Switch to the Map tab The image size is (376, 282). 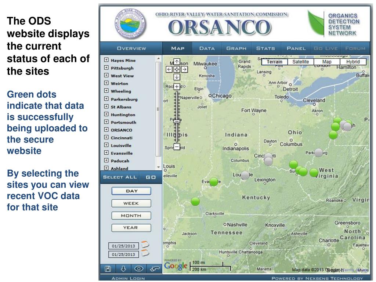coord(178,48)
